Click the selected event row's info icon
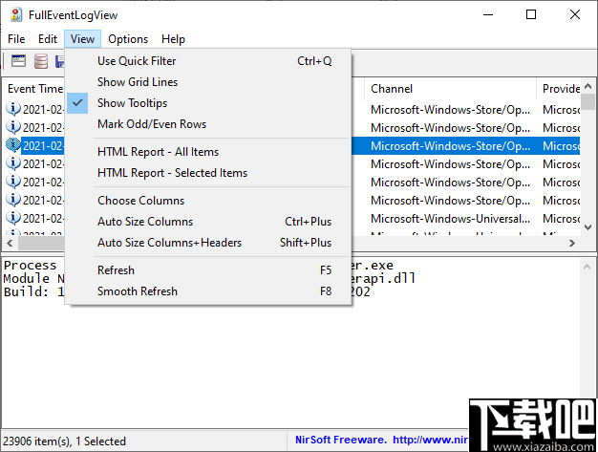Viewport: 598px width, 452px height. click(13, 145)
